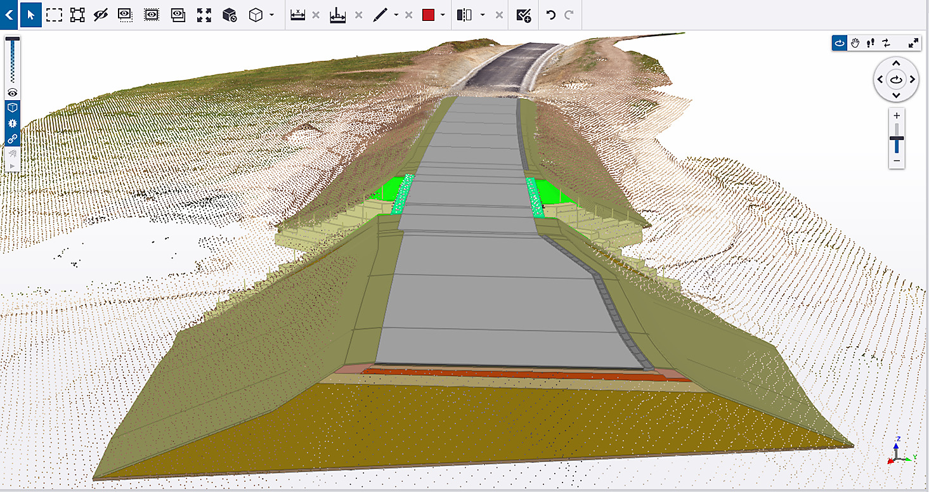Open the section split view dropdown arrow
The height and width of the screenshot is (492, 929).
483,15
